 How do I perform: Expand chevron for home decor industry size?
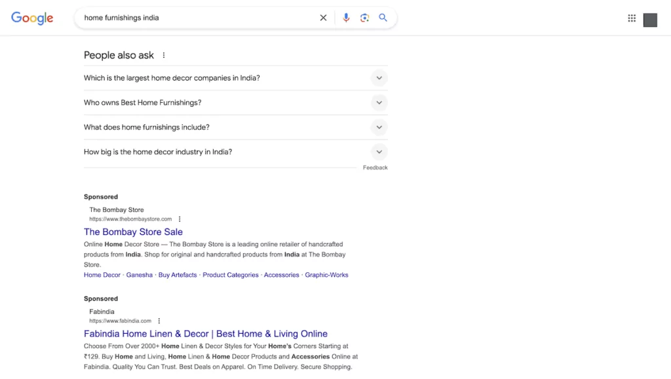click(379, 152)
